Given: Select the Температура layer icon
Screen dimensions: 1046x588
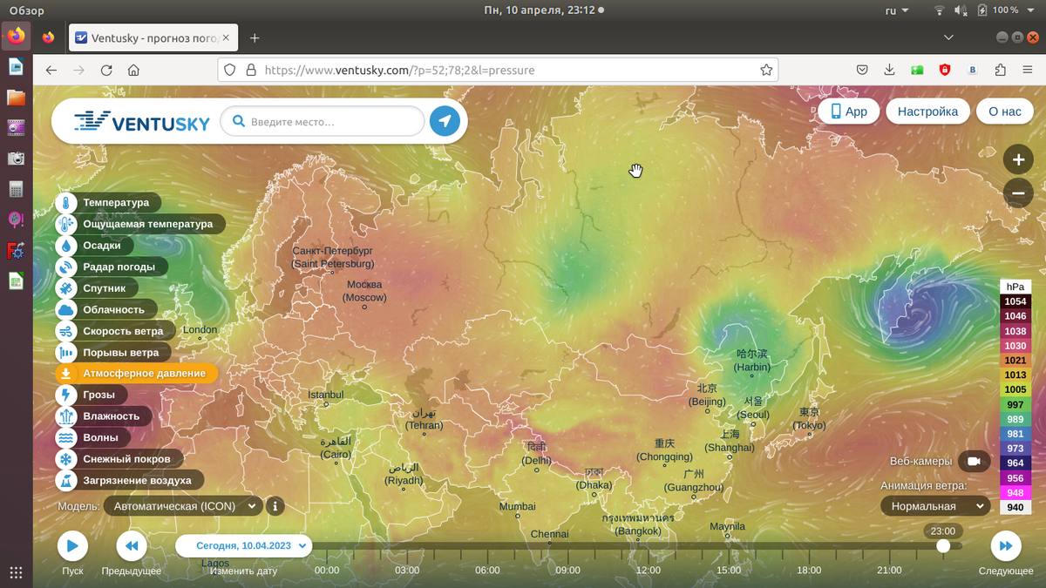Looking at the screenshot, I should tap(66, 203).
